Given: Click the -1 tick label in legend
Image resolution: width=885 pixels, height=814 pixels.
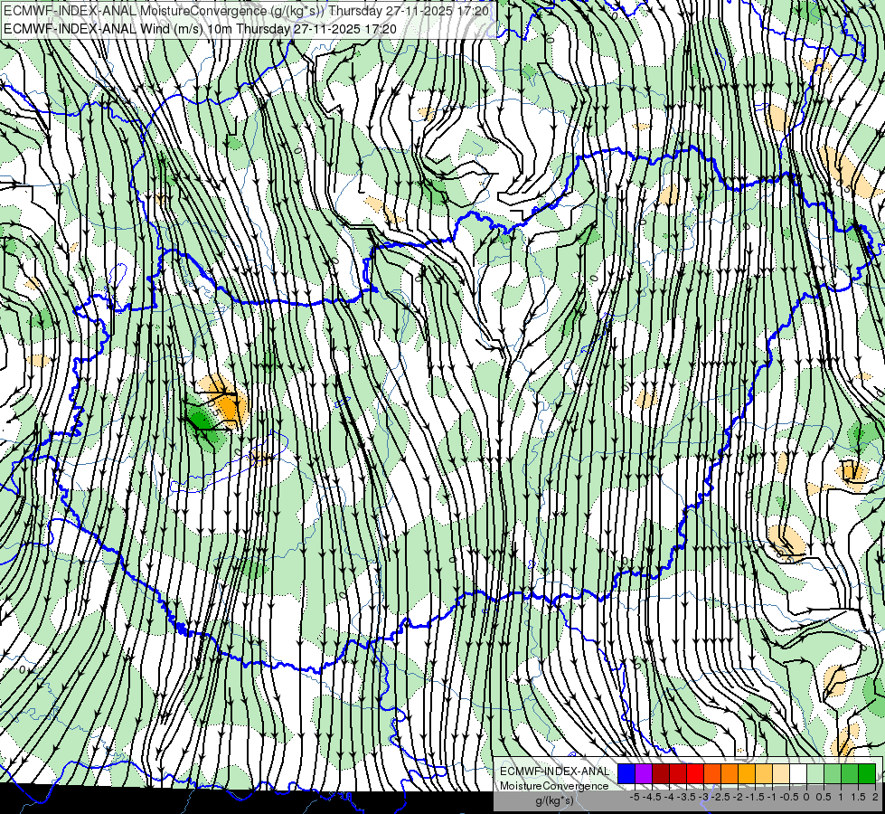Looking at the screenshot, I should click(x=772, y=797).
